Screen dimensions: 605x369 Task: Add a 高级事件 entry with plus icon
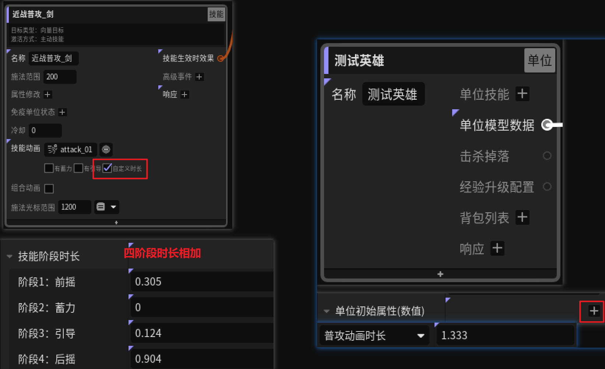pyautogui.click(x=199, y=77)
